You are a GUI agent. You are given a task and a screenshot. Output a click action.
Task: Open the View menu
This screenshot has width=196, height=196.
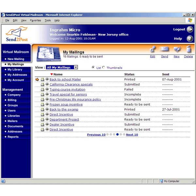tap(24, 20)
